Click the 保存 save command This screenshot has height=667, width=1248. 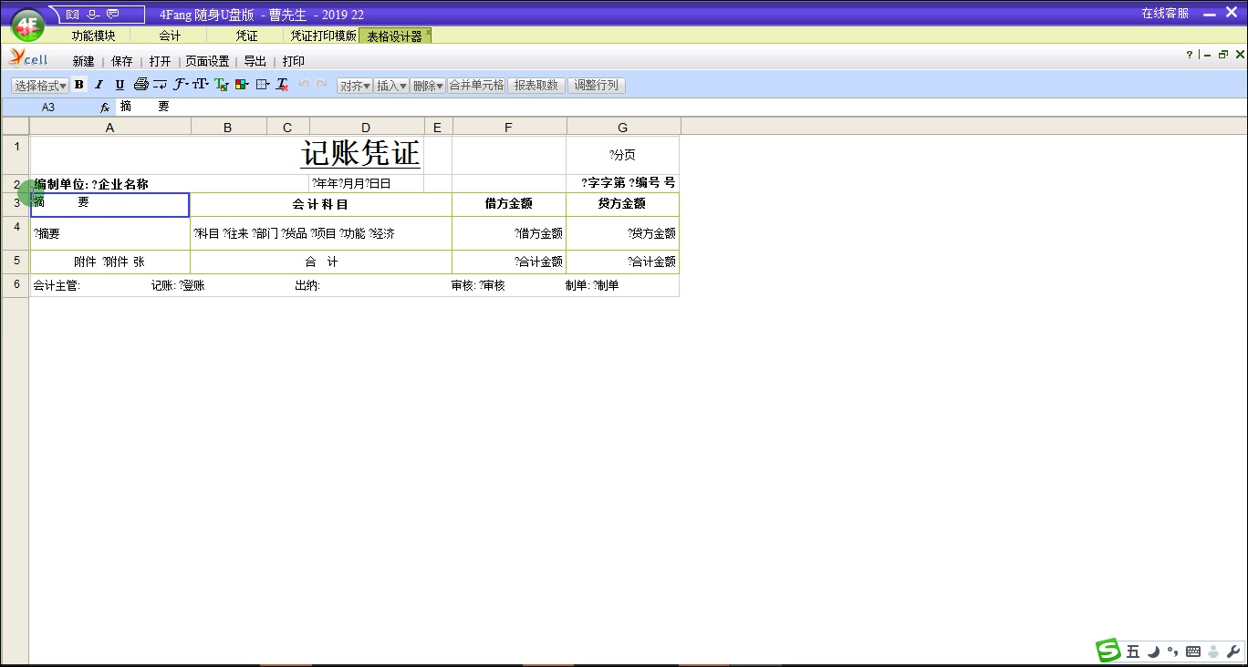click(x=121, y=61)
